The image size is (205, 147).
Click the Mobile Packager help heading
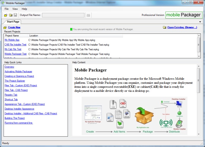point(90,70)
